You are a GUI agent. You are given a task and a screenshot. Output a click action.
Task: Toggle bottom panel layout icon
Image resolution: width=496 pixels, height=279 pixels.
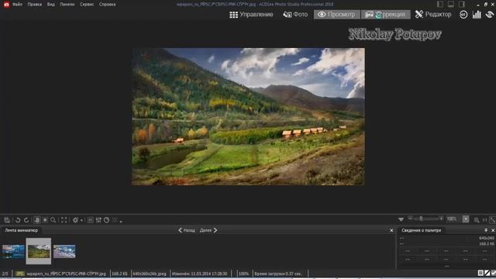pyautogui.click(x=451, y=4)
